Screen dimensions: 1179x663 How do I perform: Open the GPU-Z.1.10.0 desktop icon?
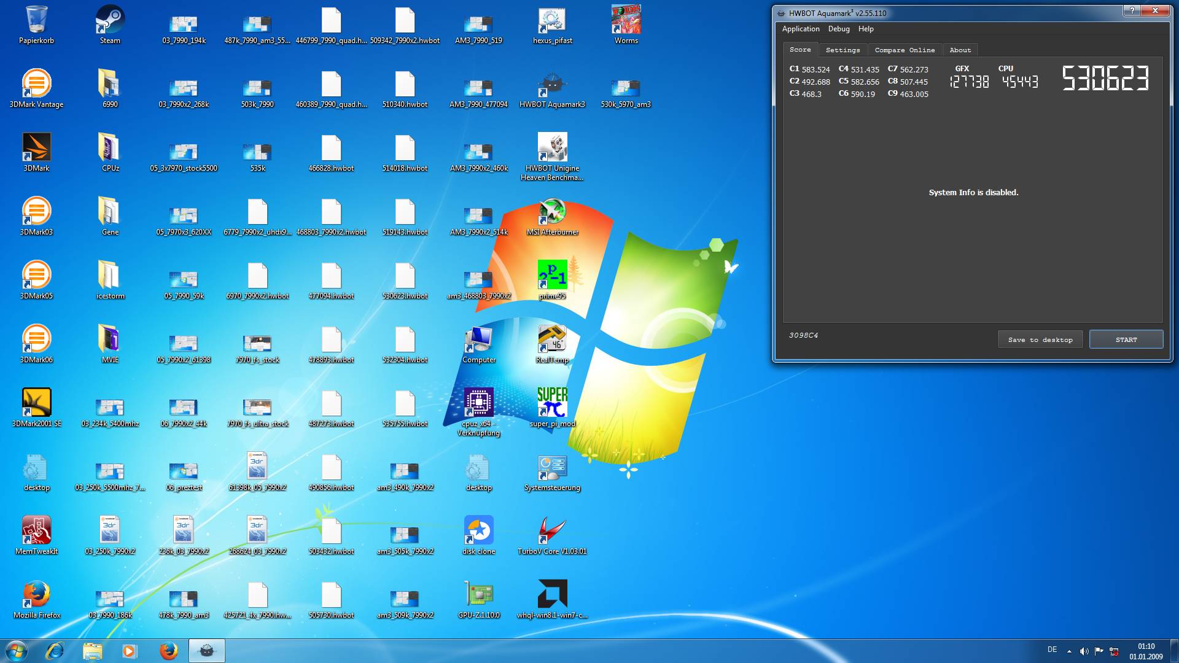(x=478, y=599)
